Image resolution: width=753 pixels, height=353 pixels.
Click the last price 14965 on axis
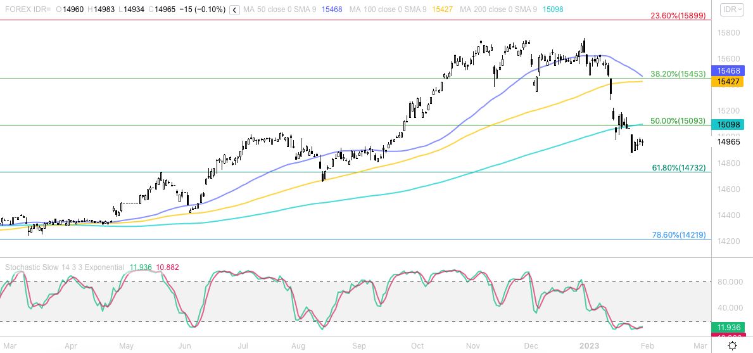coord(728,142)
